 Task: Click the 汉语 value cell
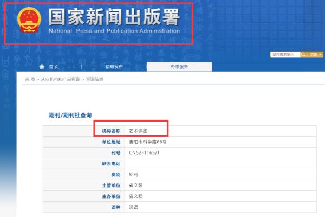click(221, 207)
